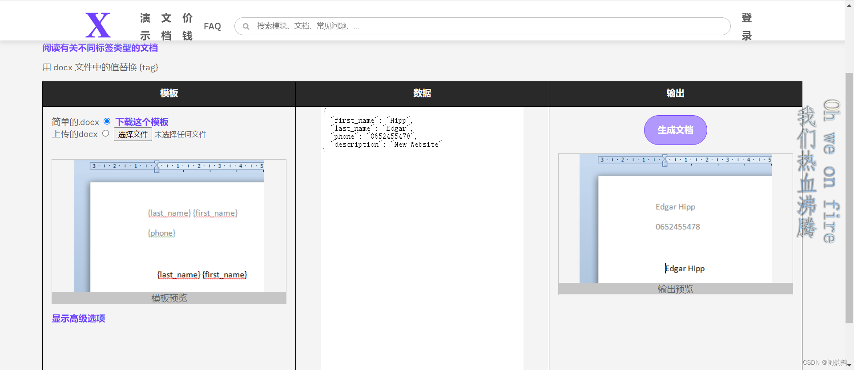
Task: Click the purple X site logo
Action: click(98, 25)
